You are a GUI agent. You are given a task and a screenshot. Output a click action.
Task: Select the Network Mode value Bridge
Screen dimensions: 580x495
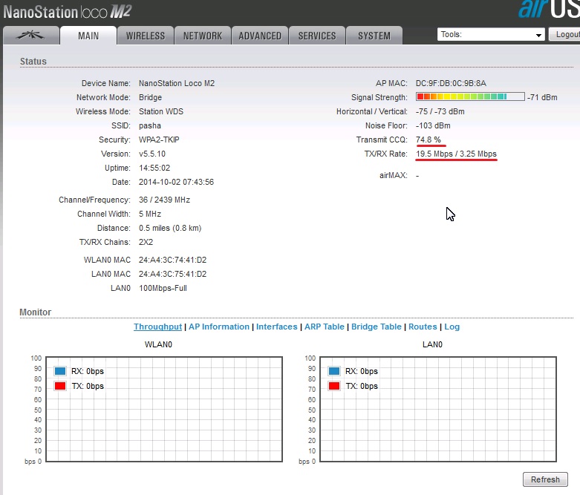click(x=150, y=97)
